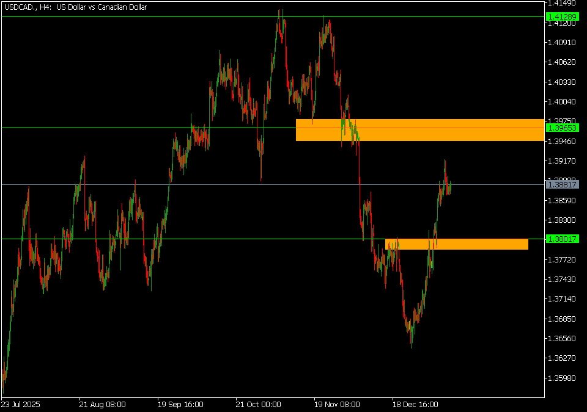The height and width of the screenshot is (412, 587).
Task: Click the 1.37140 price scale value
Action: click(x=563, y=299)
